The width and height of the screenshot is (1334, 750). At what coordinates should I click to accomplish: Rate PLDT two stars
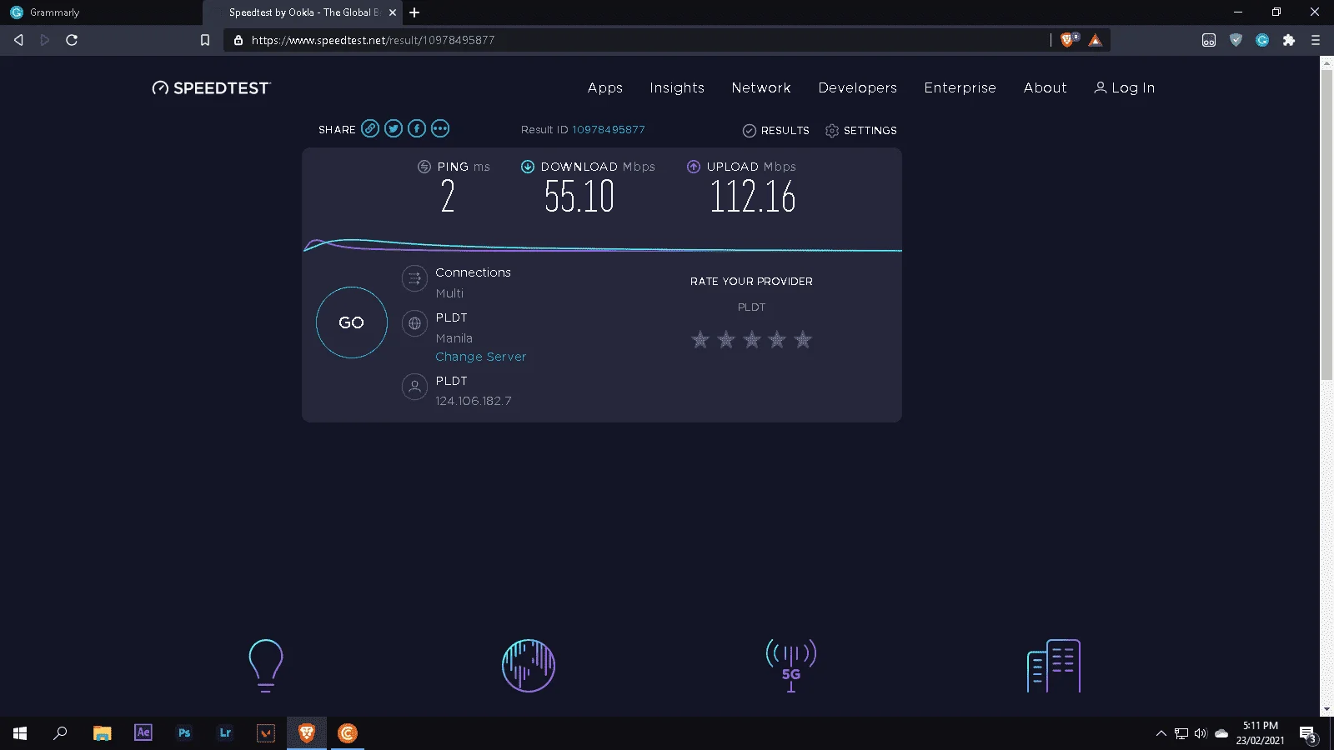click(x=726, y=339)
